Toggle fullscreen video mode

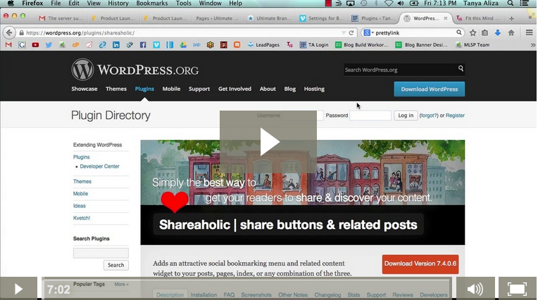(x=517, y=289)
